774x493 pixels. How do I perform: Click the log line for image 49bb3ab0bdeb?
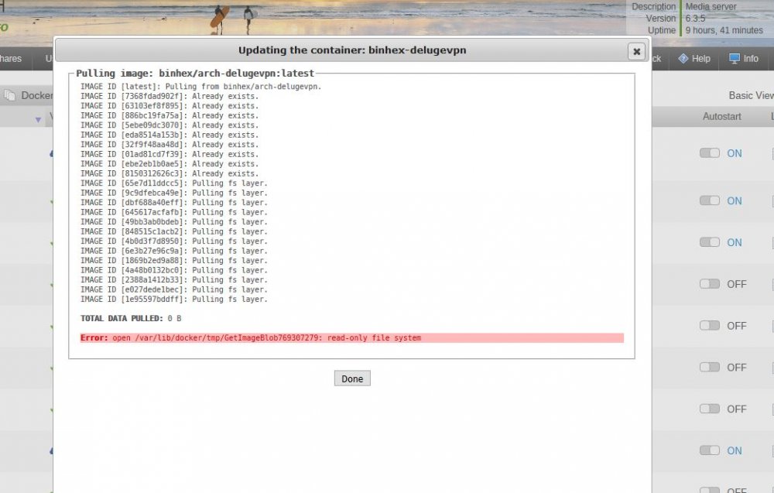pos(173,222)
